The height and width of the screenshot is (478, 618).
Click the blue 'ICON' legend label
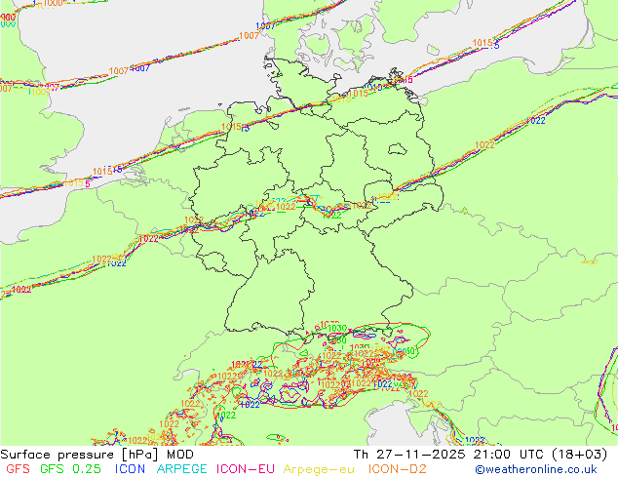click(x=130, y=469)
